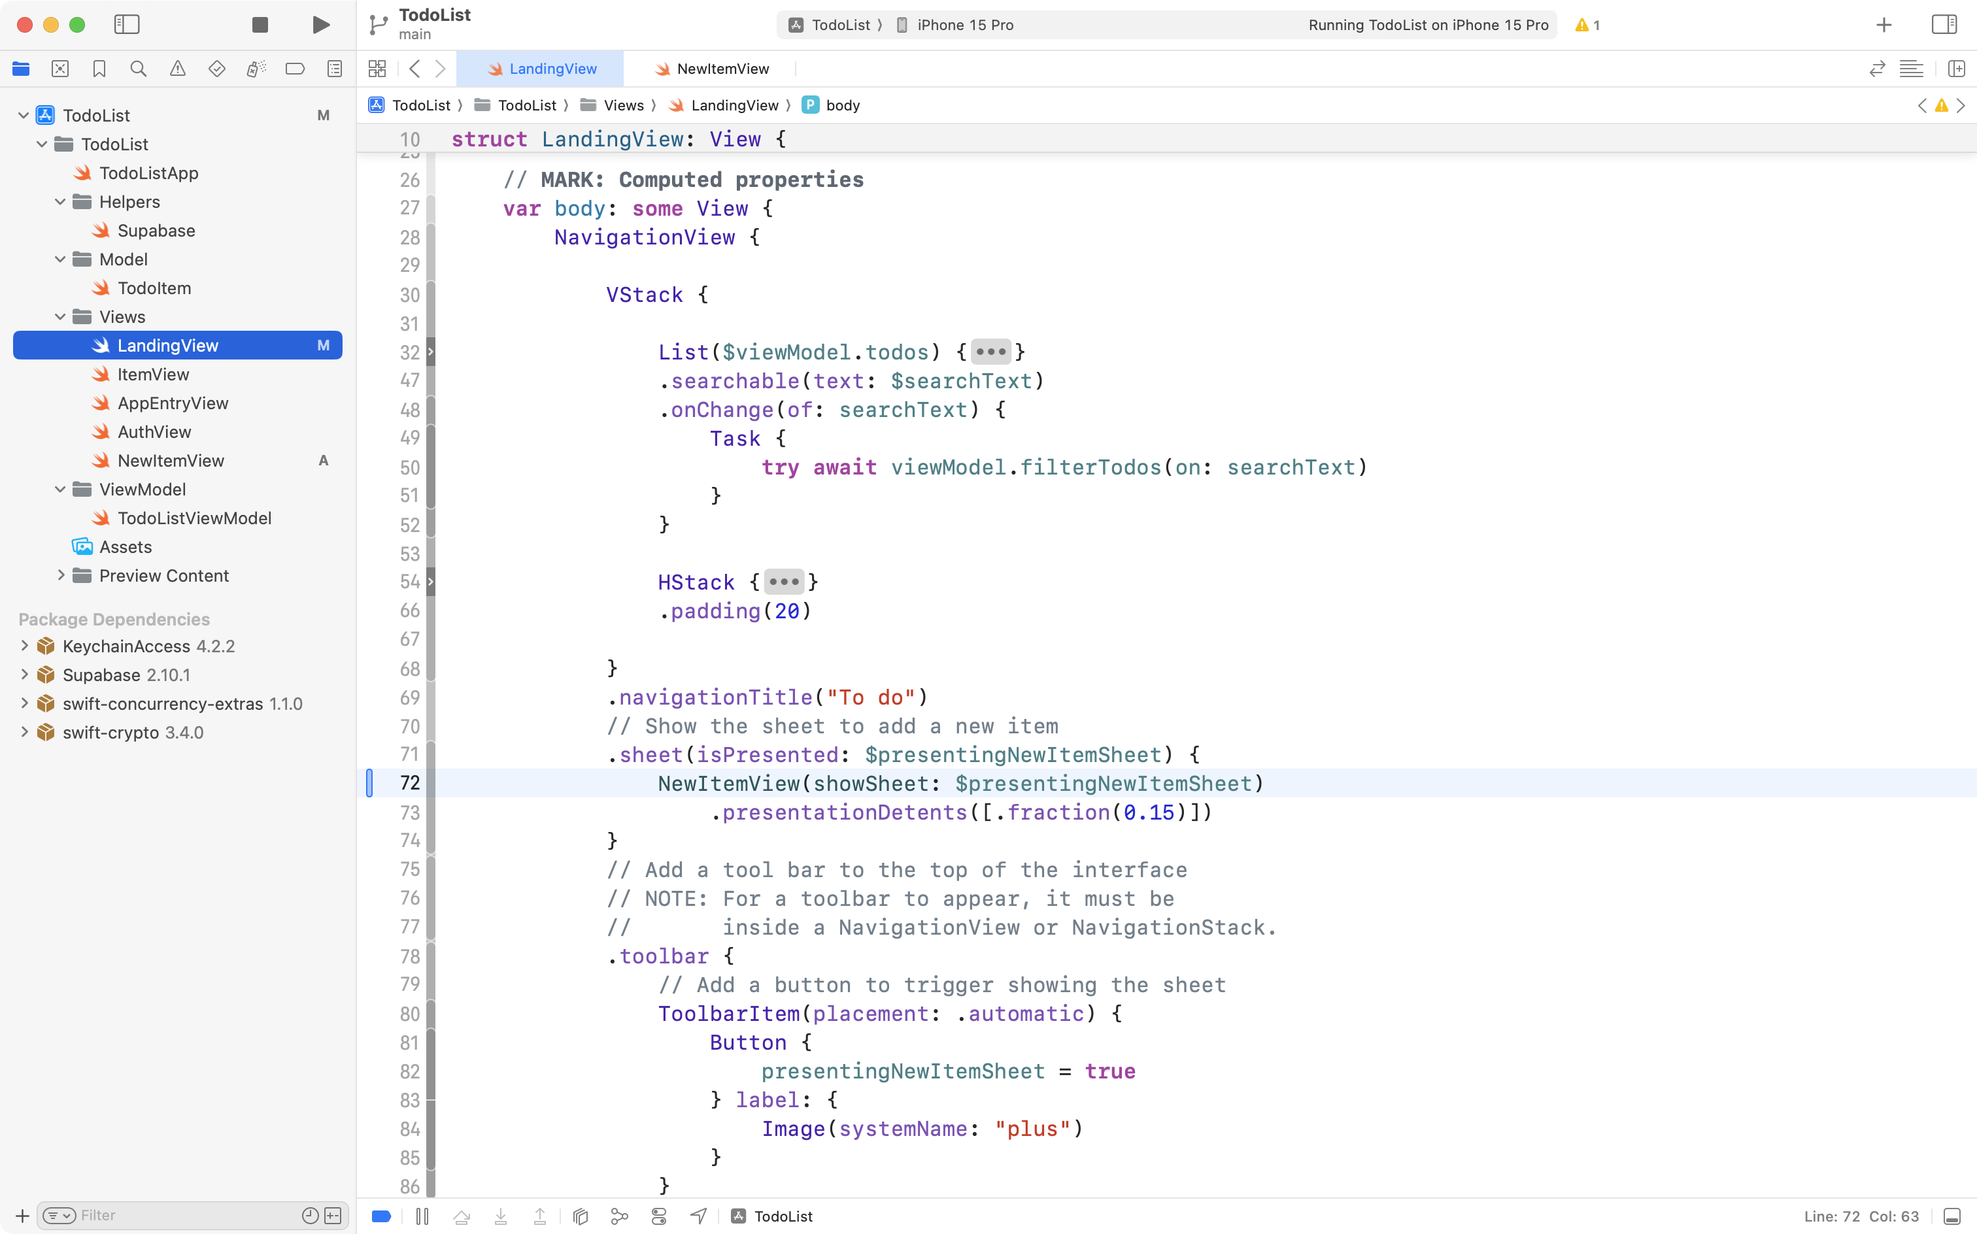Screen dimensions: 1977x1234
Task: Step over with the debug bar icon
Action: 461,1216
